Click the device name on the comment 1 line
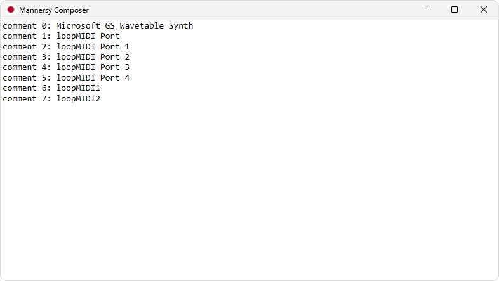Viewport: 499px width, 281px height. click(88, 36)
